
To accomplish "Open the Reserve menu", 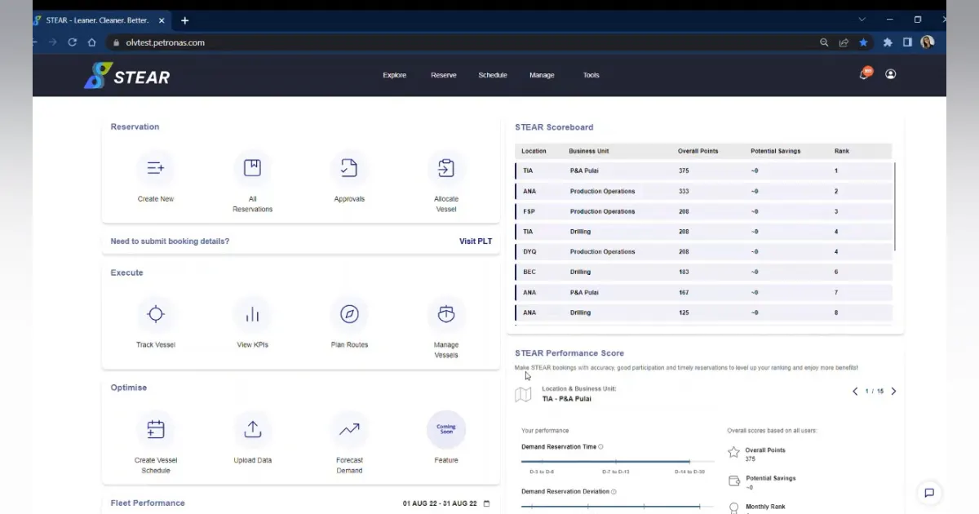I will 444,75.
